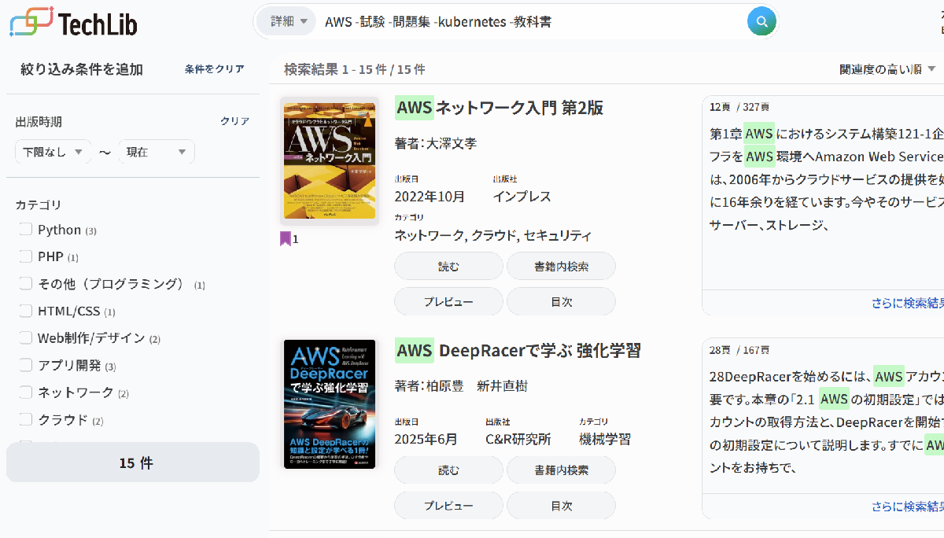
Task: Click the カテゴリ filter heading
Action: (x=38, y=205)
